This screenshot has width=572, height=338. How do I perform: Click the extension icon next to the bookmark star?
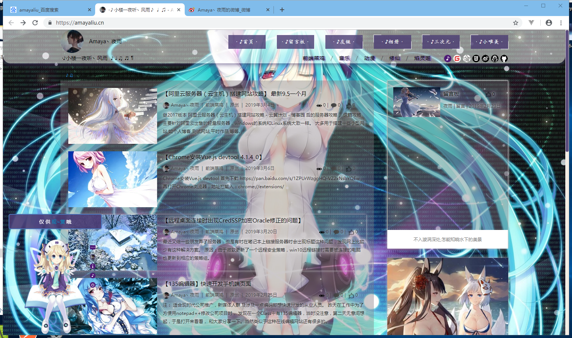[531, 23]
